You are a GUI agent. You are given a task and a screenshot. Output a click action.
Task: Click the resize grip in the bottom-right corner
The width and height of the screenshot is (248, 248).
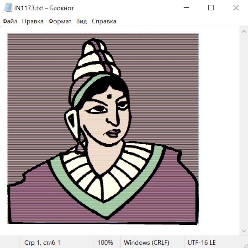pyautogui.click(x=246, y=246)
